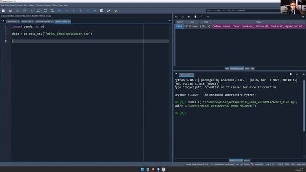Clear console icon
Screen dimensions: 306x172
click(x=291, y=75)
